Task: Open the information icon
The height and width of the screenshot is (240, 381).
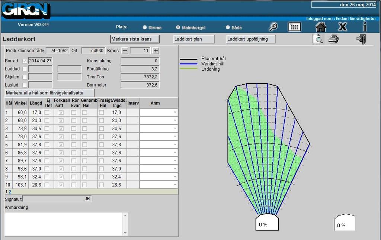Action: pos(365,27)
